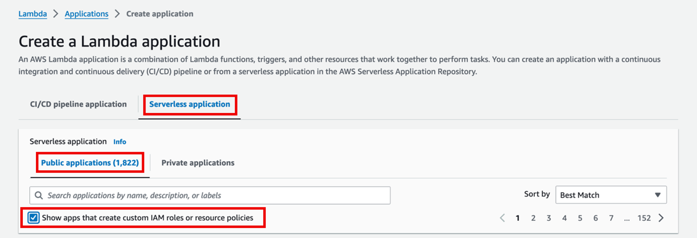The height and width of the screenshot is (238, 697).
Task: Open the Info link beside Serverless application
Action: (x=120, y=142)
